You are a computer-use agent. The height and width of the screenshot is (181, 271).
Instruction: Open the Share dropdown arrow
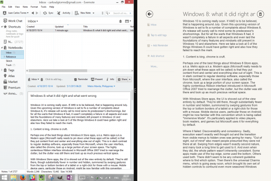click(x=130, y=79)
